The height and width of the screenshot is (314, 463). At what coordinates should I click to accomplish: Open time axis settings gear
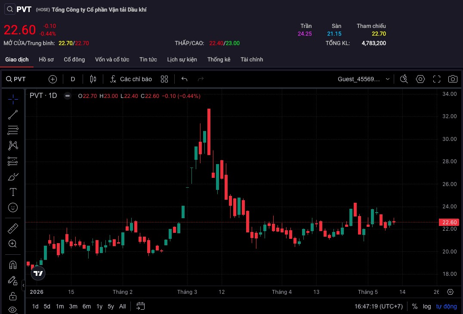click(x=450, y=292)
